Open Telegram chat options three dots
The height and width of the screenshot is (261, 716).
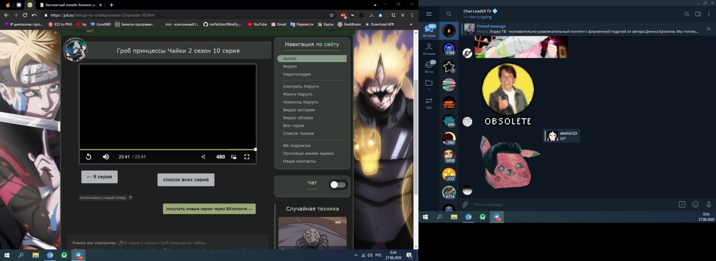click(709, 14)
